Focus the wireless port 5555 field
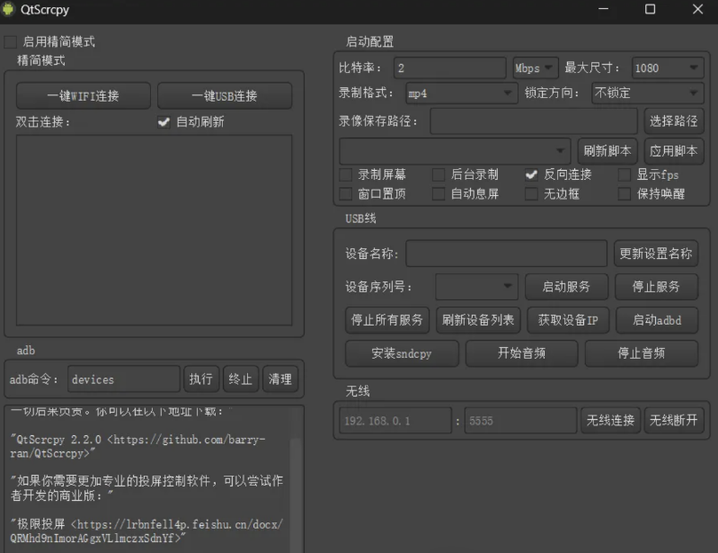The height and width of the screenshot is (553, 718). pyautogui.click(x=520, y=421)
